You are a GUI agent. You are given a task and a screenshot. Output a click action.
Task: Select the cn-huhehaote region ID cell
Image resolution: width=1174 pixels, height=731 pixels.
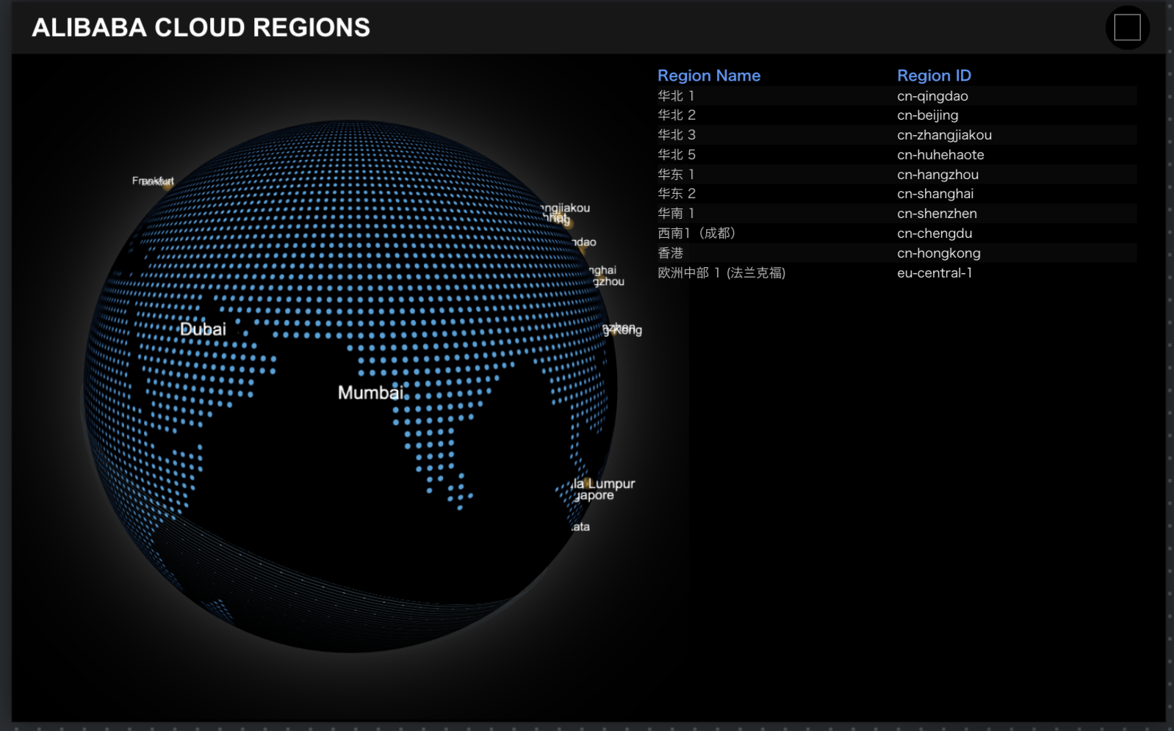[940, 155]
